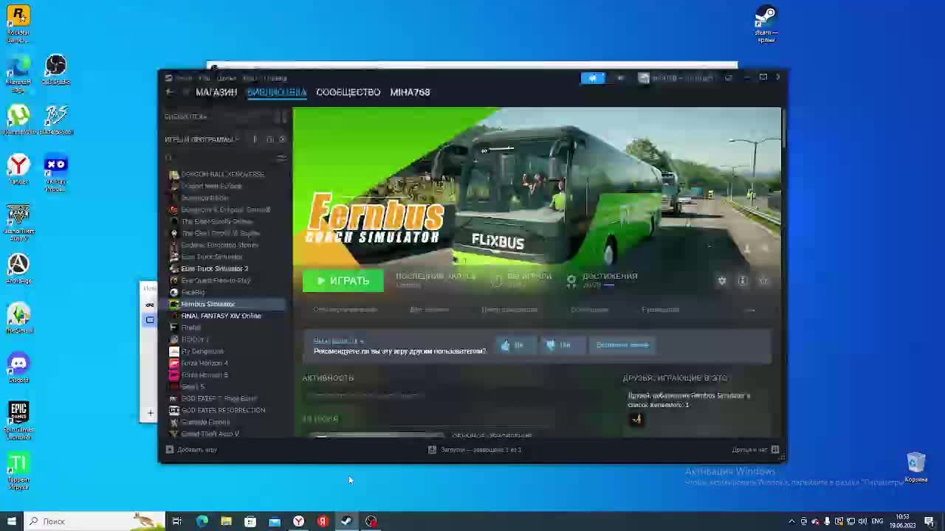Open the Epic Games Launcher desktop icon
This screenshot has height=531, width=945.
click(x=18, y=420)
